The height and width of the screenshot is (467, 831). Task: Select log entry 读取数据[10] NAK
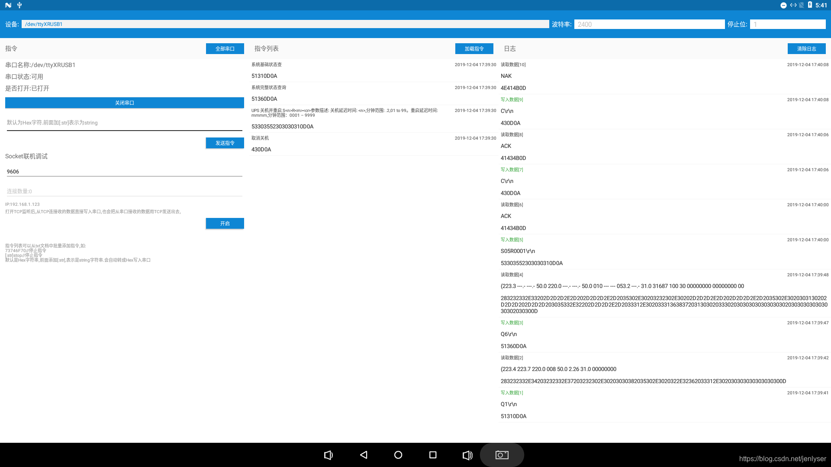pyautogui.click(x=665, y=77)
